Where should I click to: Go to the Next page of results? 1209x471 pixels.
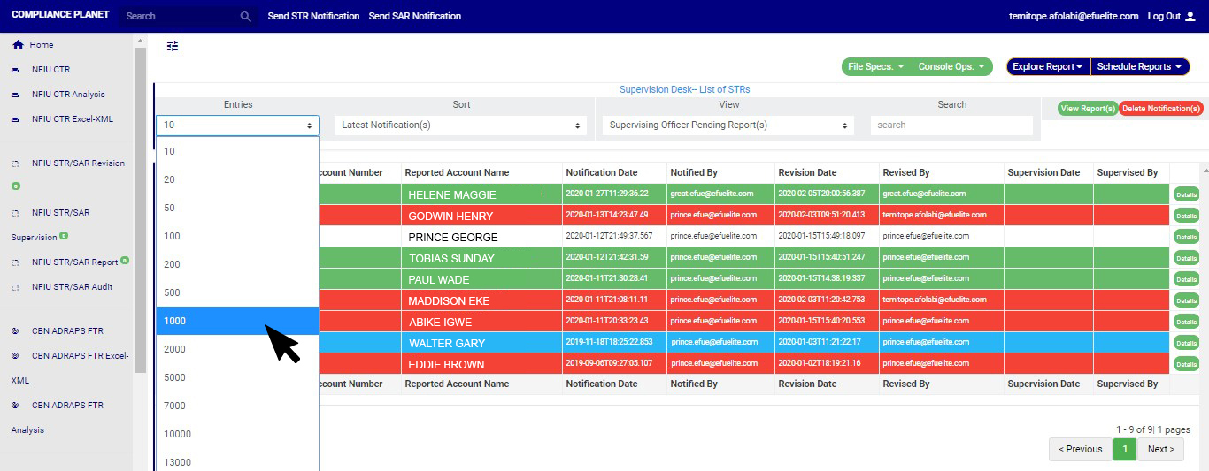click(1160, 449)
